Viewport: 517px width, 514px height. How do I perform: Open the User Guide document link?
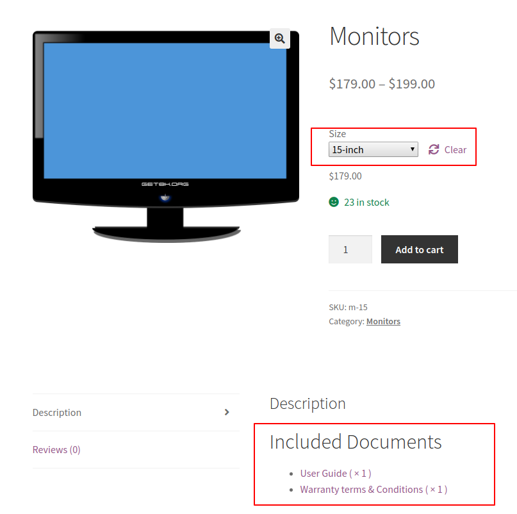point(323,473)
